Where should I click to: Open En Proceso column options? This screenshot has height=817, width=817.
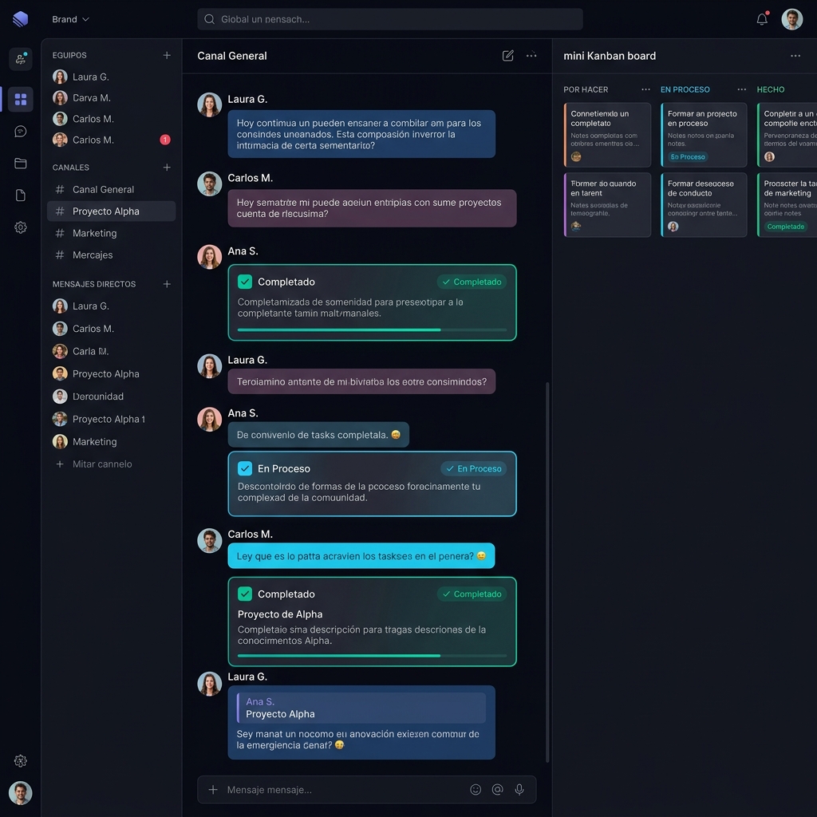(742, 89)
